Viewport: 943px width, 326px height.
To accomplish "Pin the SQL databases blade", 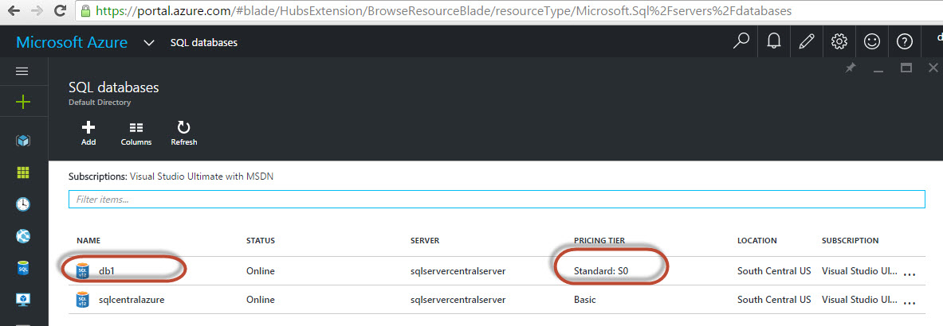I will click(850, 69).
